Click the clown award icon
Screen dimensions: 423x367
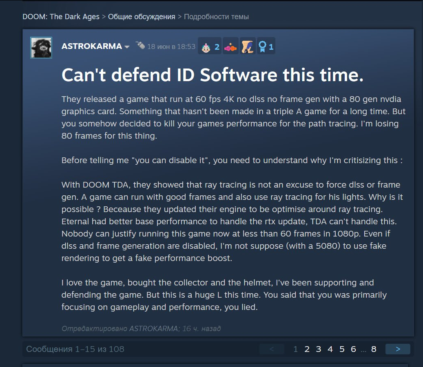point(206,47)
